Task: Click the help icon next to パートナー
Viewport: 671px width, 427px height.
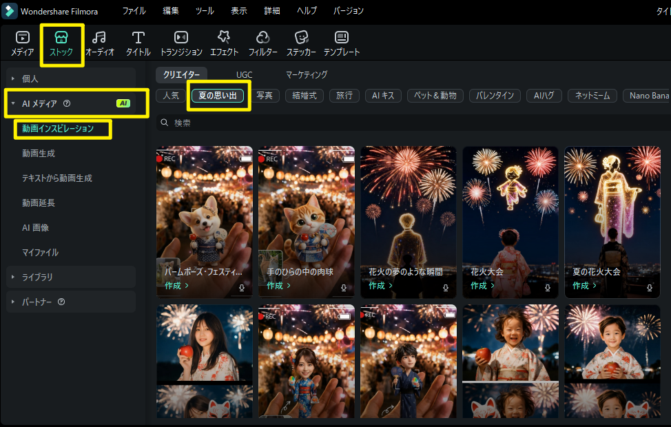Action: 61,302
